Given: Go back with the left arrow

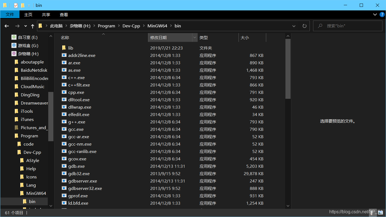Looking at the screenshot, I should point(7,26).
